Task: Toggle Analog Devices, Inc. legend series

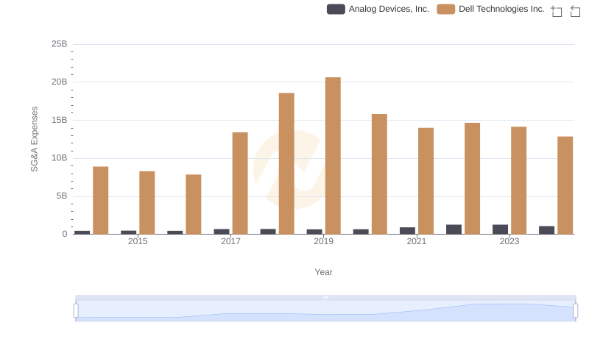Action: pyautogui.click(x=378, y=9)
